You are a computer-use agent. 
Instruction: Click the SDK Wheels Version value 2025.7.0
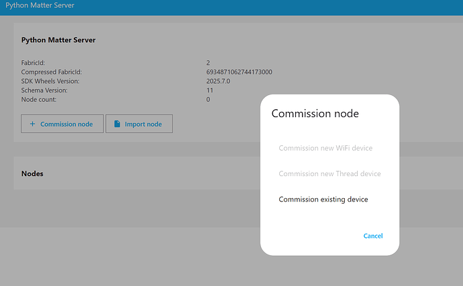(218, 81)
